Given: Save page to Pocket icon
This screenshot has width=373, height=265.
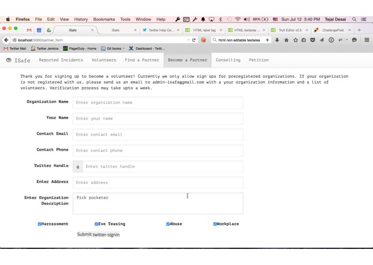Looking at the screenshot, I should click(x=312, y=40).
